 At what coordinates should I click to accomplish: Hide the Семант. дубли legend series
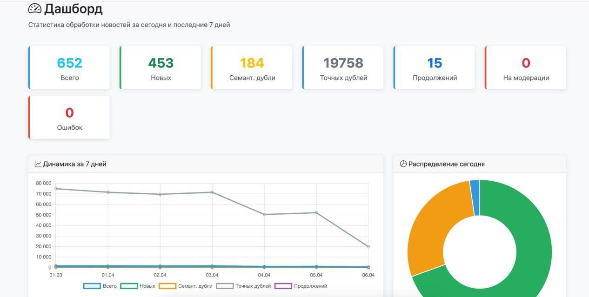186,286
